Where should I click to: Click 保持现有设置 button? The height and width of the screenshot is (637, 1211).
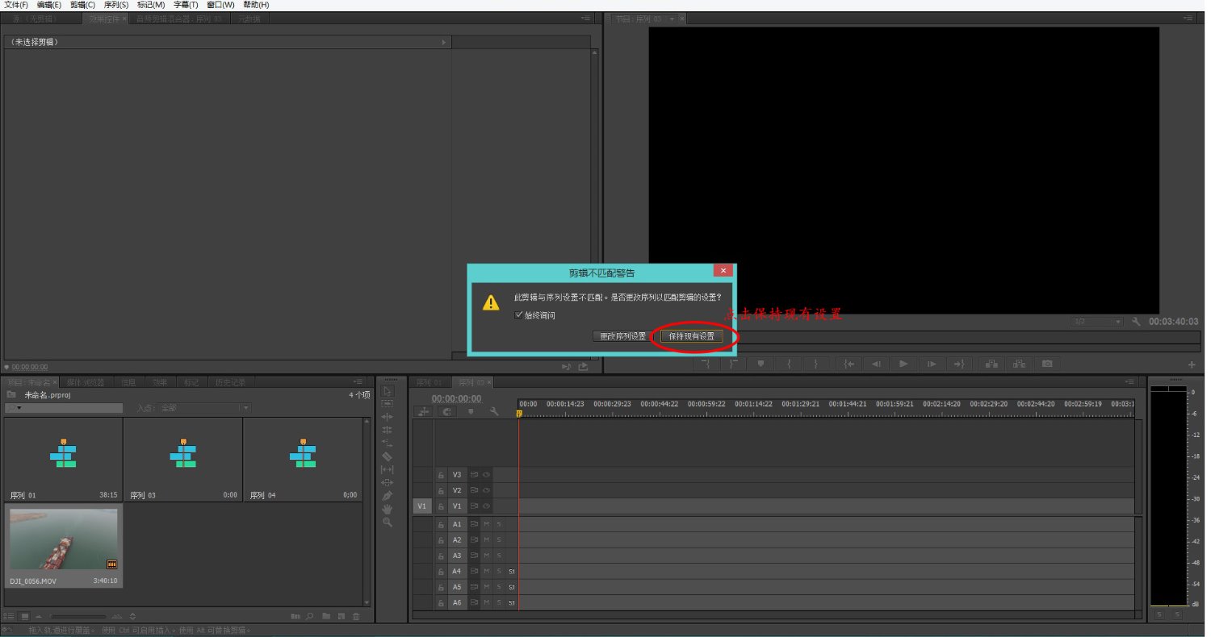point(691,336)
